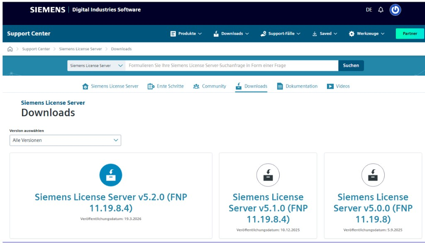Screen dimensions: 425x245
Task: Click the Werkzeuge gear icon
Action: point(352,34)
